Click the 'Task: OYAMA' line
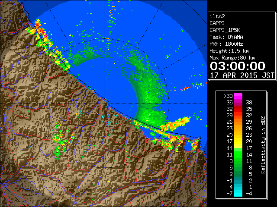The height and width of the screenshot is (207, 277). point(226,37)
